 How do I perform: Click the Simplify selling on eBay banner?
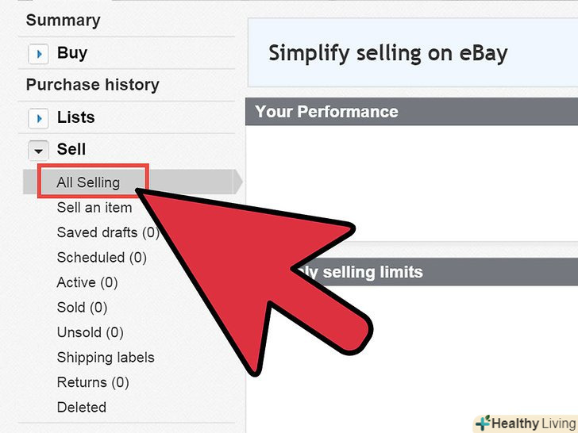387,54
